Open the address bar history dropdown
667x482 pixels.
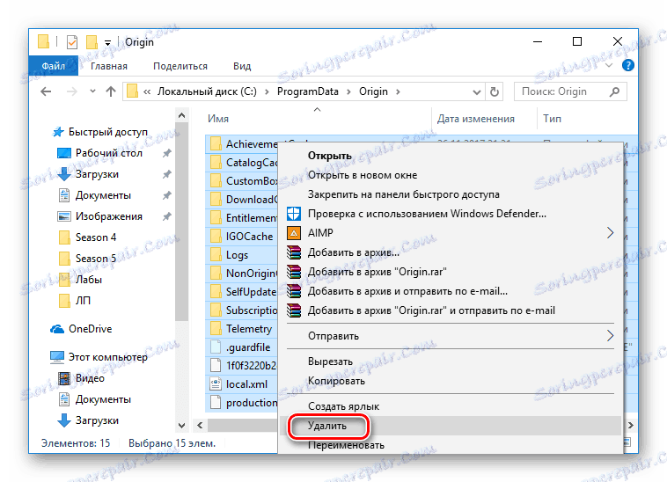477,91
